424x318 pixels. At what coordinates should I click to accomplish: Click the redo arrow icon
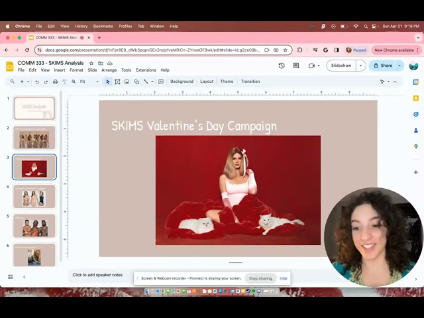(x=46, y=81)
